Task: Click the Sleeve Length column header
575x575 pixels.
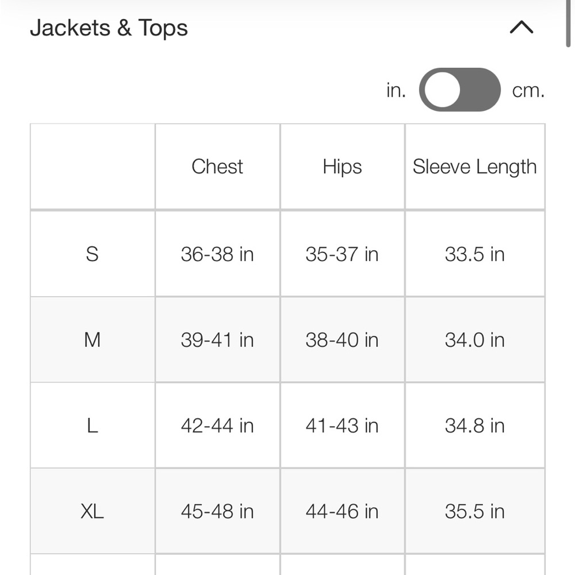Action: coord(475,167)
